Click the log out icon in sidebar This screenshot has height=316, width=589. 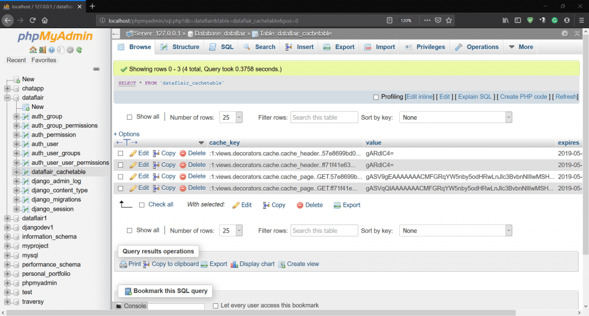pos(43,50)
